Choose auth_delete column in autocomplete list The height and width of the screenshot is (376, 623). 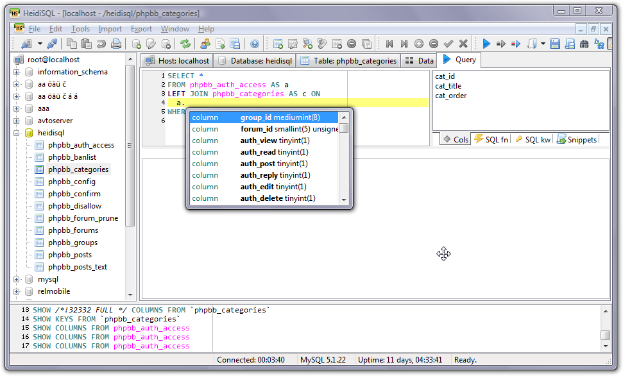pyautogui.click(x=264, y=198)
